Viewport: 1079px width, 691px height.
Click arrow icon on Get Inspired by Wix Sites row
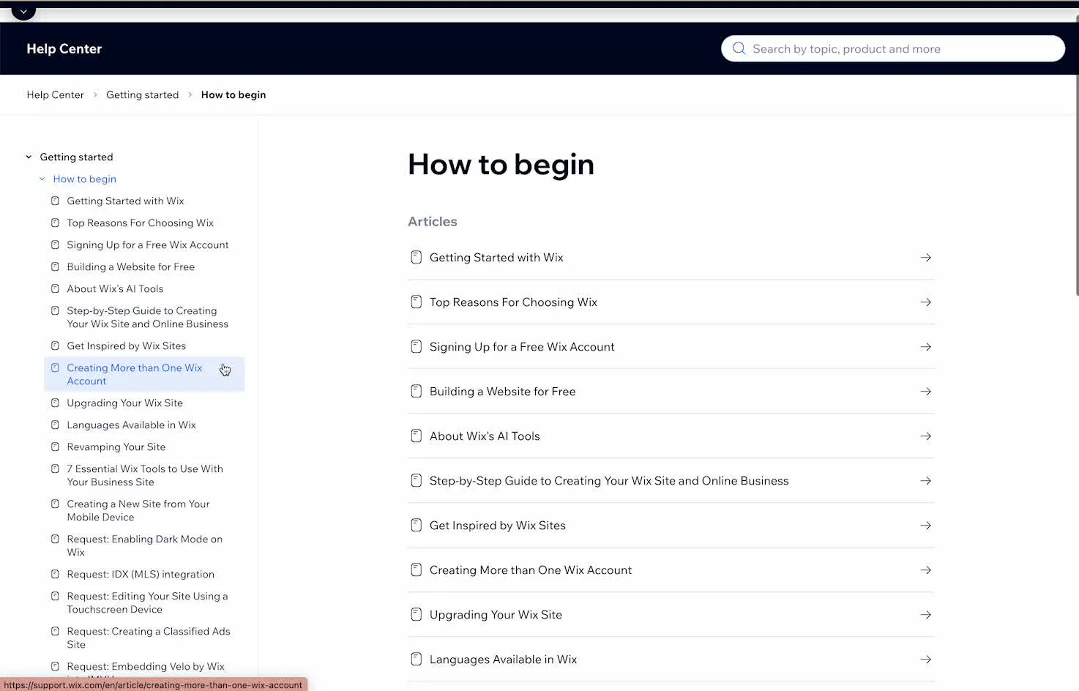(925, 526)
